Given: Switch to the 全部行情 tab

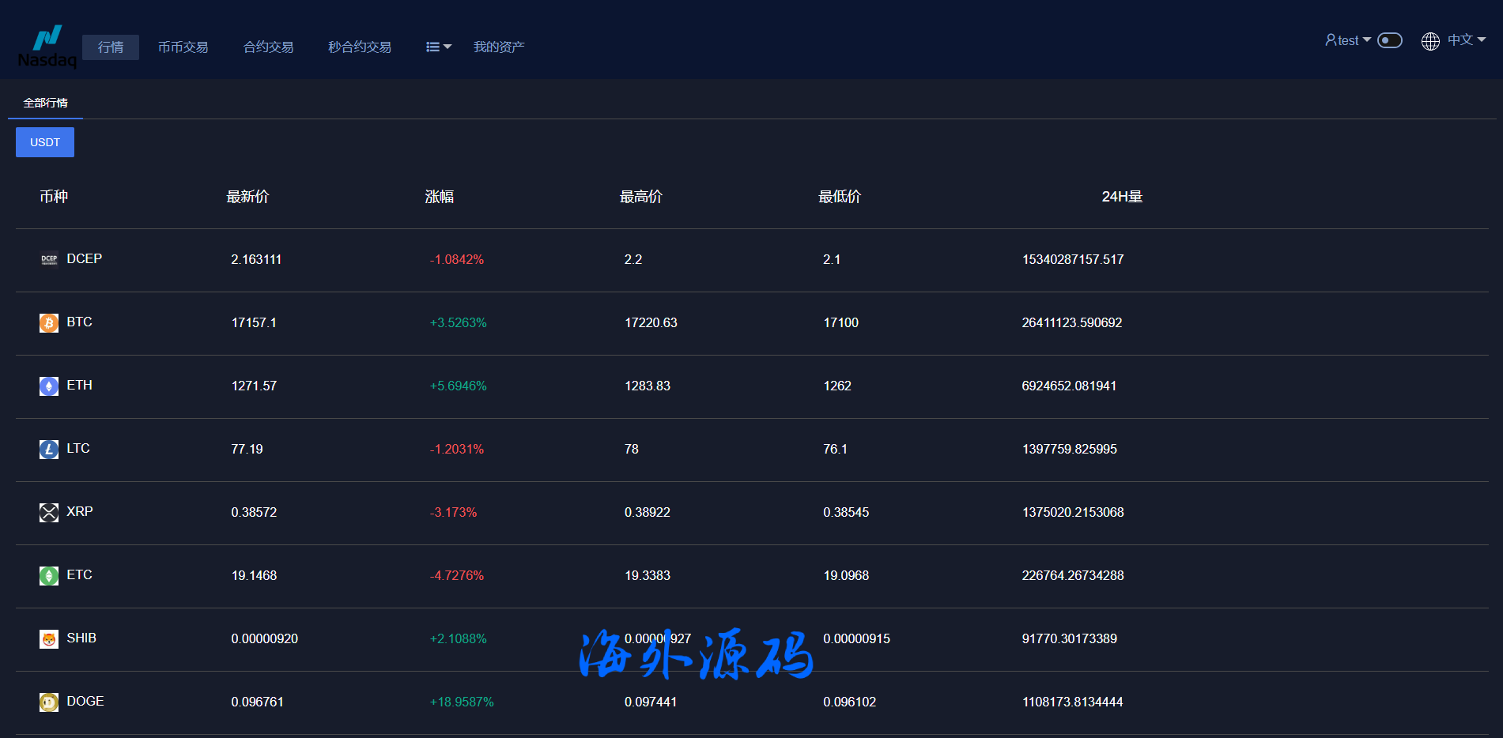Looking at the screenshot, I should coord(45,103).
